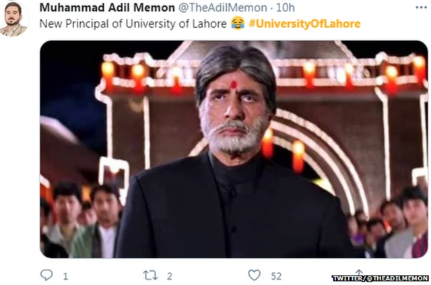Open Muhammad Adil Memon's profile avatar

click(x=13, y=19)
